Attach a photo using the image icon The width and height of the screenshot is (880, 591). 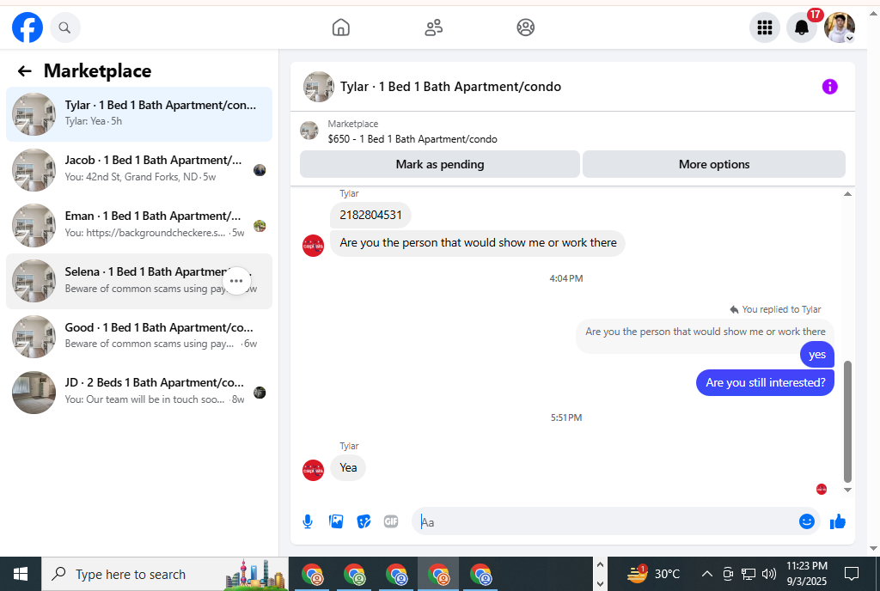(x=336, y=521)
